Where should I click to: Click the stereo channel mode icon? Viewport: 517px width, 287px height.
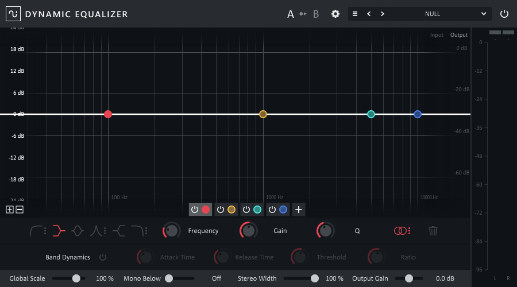click(x=400, y=231)
